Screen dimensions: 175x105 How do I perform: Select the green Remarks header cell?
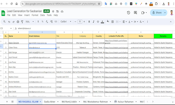(x=163, y=36)
